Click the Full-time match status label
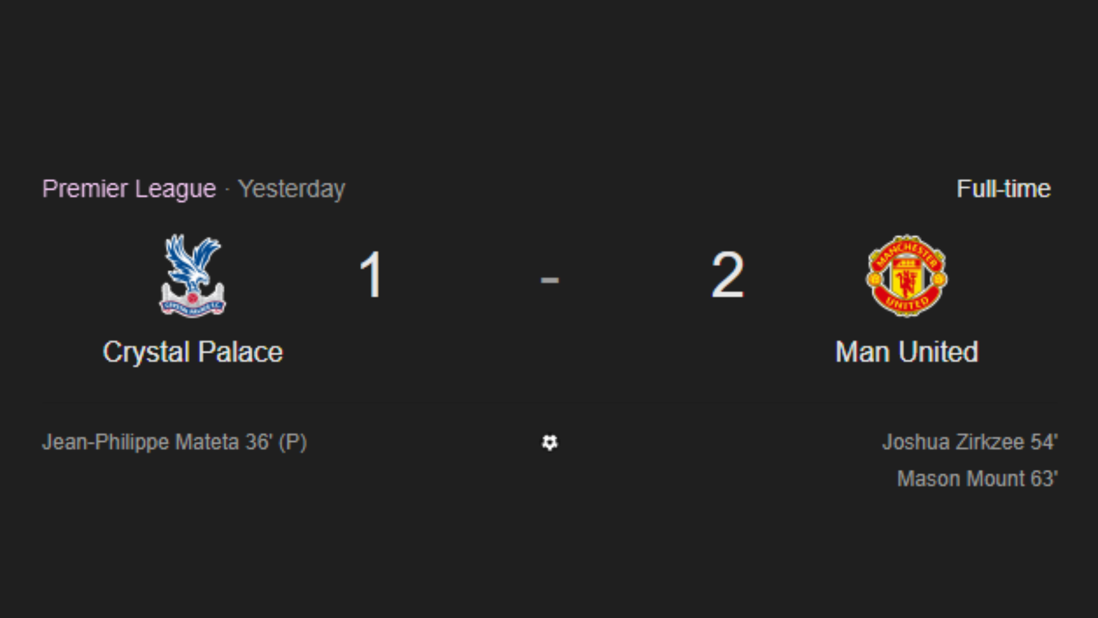Screen dimensions: 1098x618 1004,189
